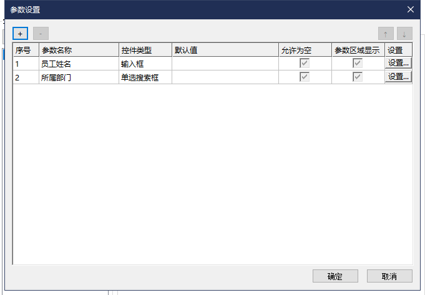425x295 pixels.
Task: Click 默认值 cell in 所属部门 row
Action: pyautogui.click(x=225, y=77)
